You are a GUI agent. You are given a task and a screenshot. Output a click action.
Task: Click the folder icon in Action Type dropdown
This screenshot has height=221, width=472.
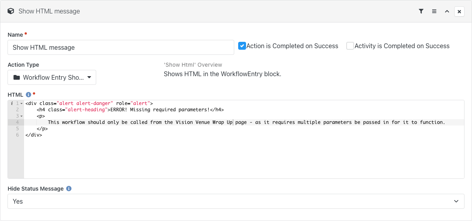click(x=17, y=77)
